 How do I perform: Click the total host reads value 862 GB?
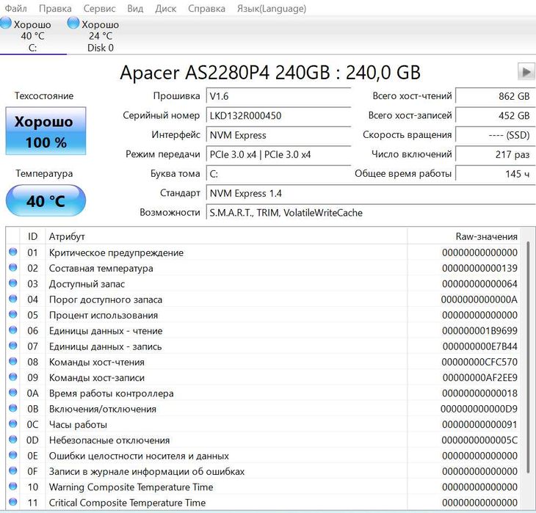coord(495,96)
